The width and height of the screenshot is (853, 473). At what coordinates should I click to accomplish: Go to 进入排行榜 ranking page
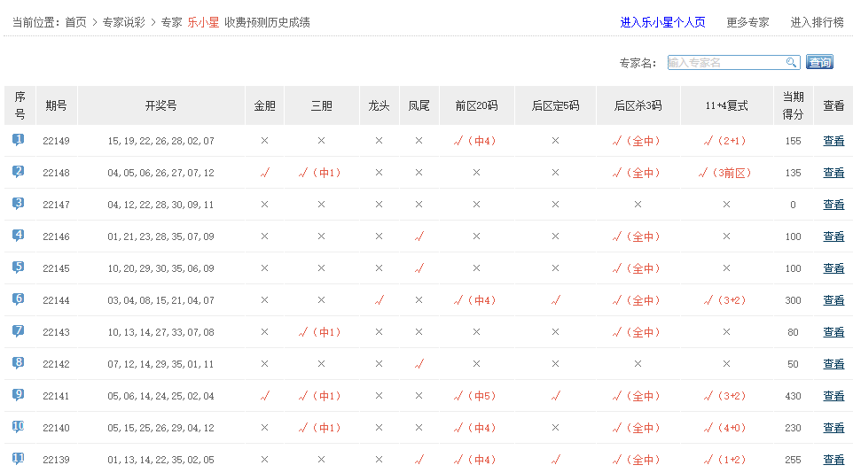[x=817, y=22]
